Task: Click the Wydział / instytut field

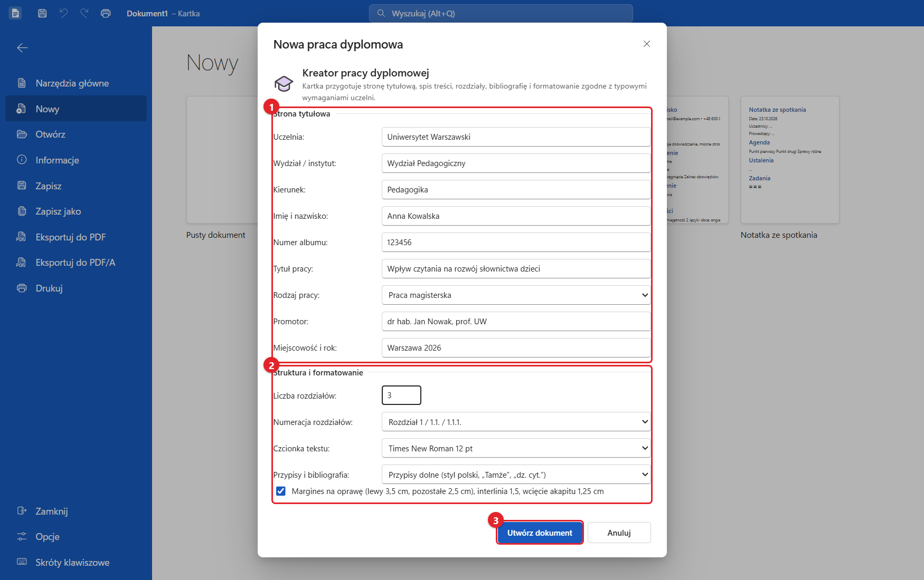Action: coord(516,163)
